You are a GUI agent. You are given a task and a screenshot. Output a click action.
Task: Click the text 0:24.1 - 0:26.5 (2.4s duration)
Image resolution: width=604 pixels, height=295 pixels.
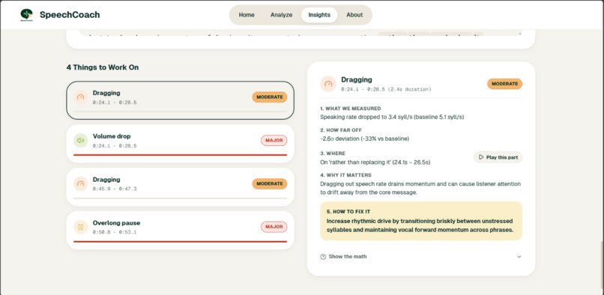(386, 89)
